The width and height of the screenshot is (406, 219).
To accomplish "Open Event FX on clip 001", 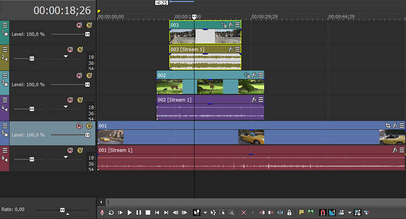I will coord(395,126).
